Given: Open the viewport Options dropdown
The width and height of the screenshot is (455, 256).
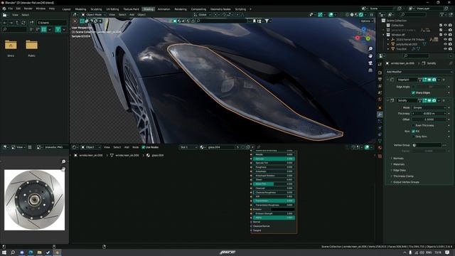Looking at the screenshot, I should pyautogui.click(x=367, y=21).
